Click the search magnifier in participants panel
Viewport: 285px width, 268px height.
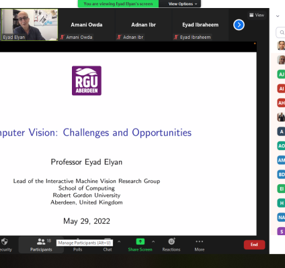(282, 33)
